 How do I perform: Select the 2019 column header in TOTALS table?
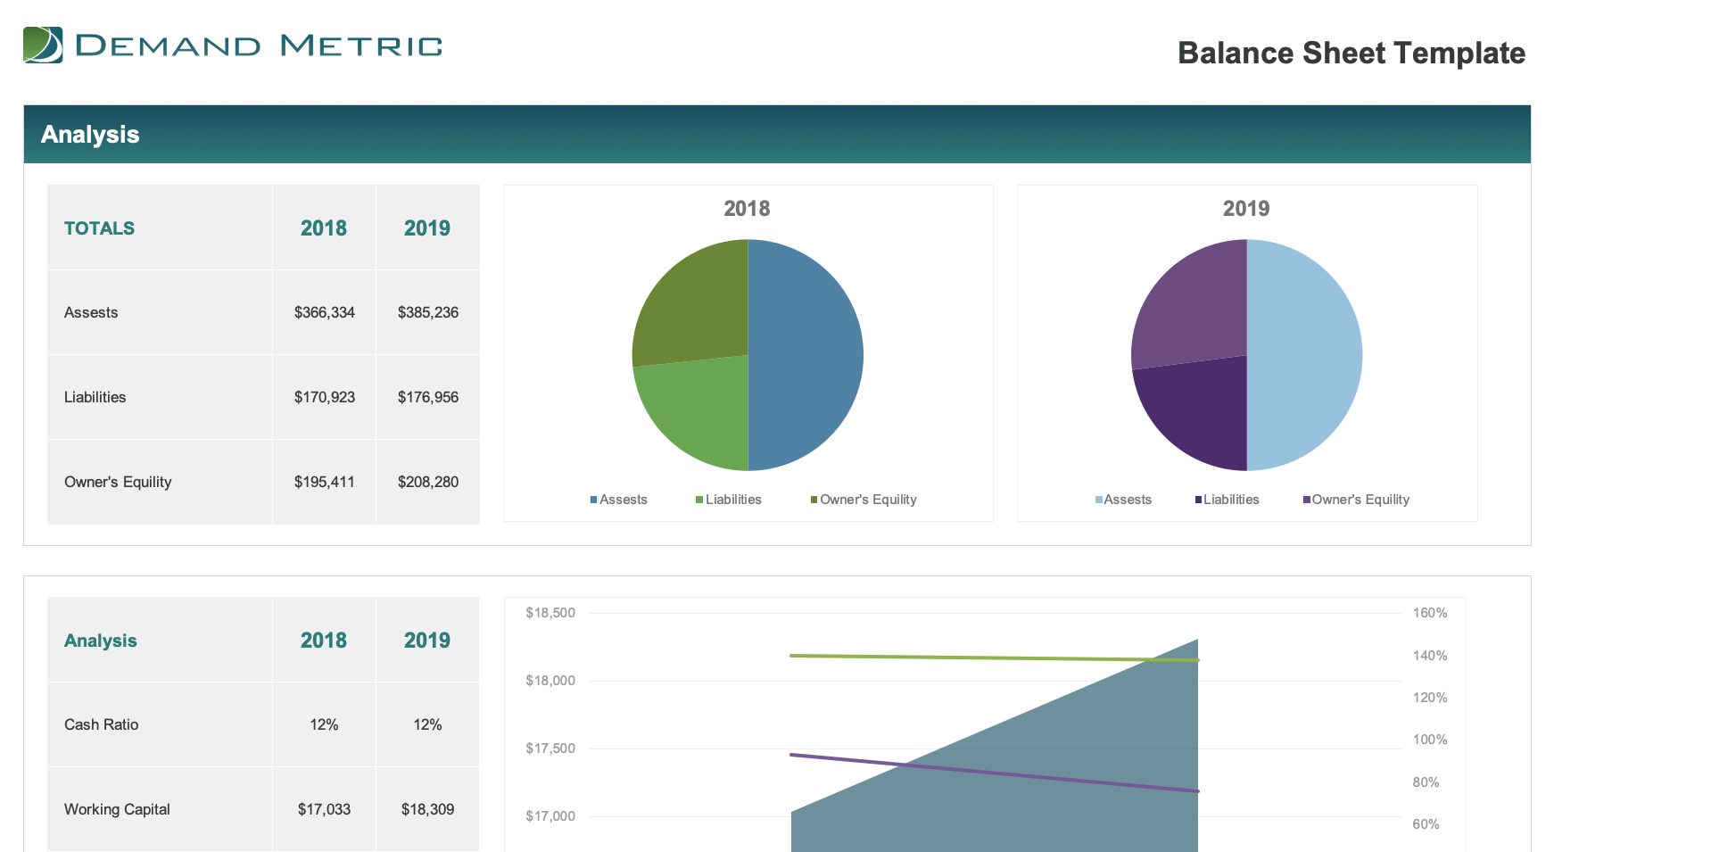click(427, 227)
